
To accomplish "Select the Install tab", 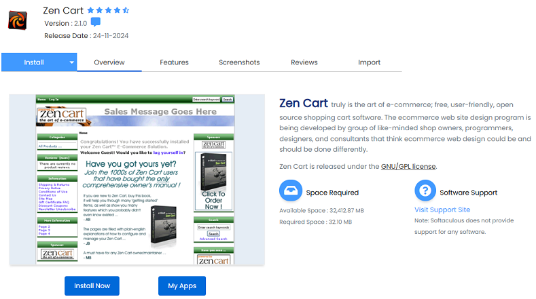I will pyautogui.click(x=34, y=62).
